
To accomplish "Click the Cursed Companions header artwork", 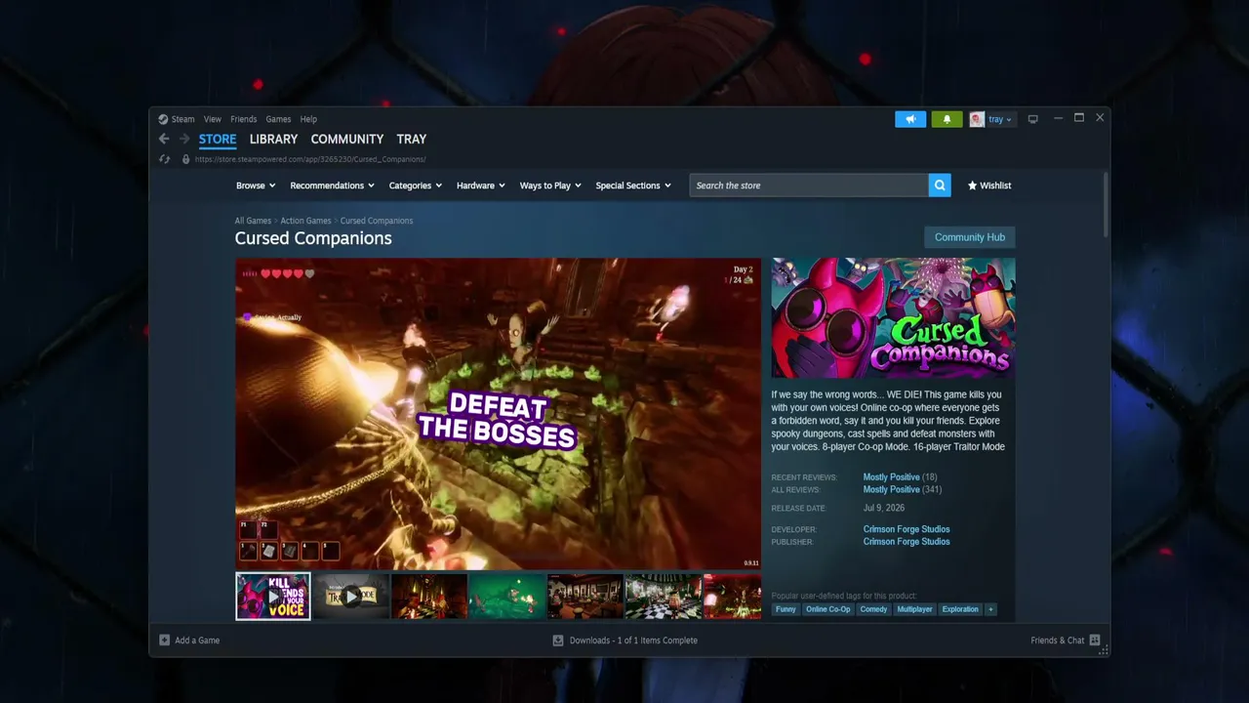I will pyautogui.click(x=893, y=317).
